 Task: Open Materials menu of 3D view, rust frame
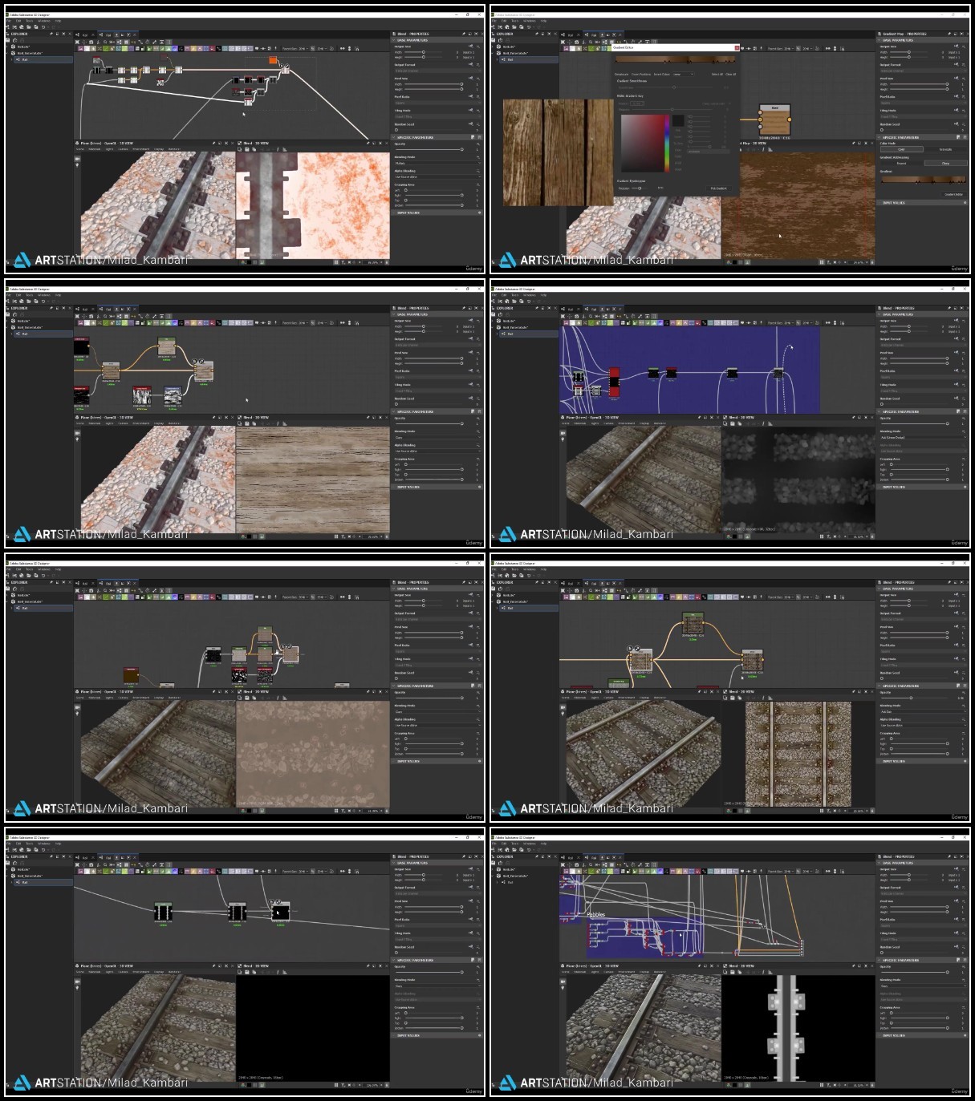[x=94, y=149]
